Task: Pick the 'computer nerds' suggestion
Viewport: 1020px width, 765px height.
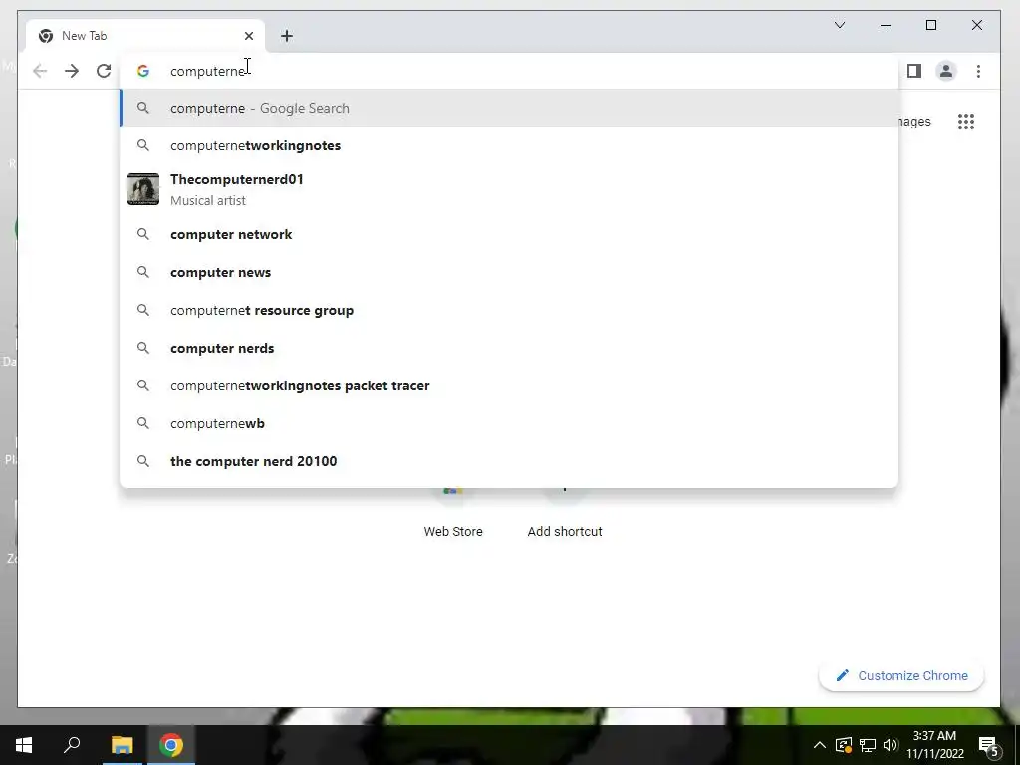Action: (x=509, y=348)
